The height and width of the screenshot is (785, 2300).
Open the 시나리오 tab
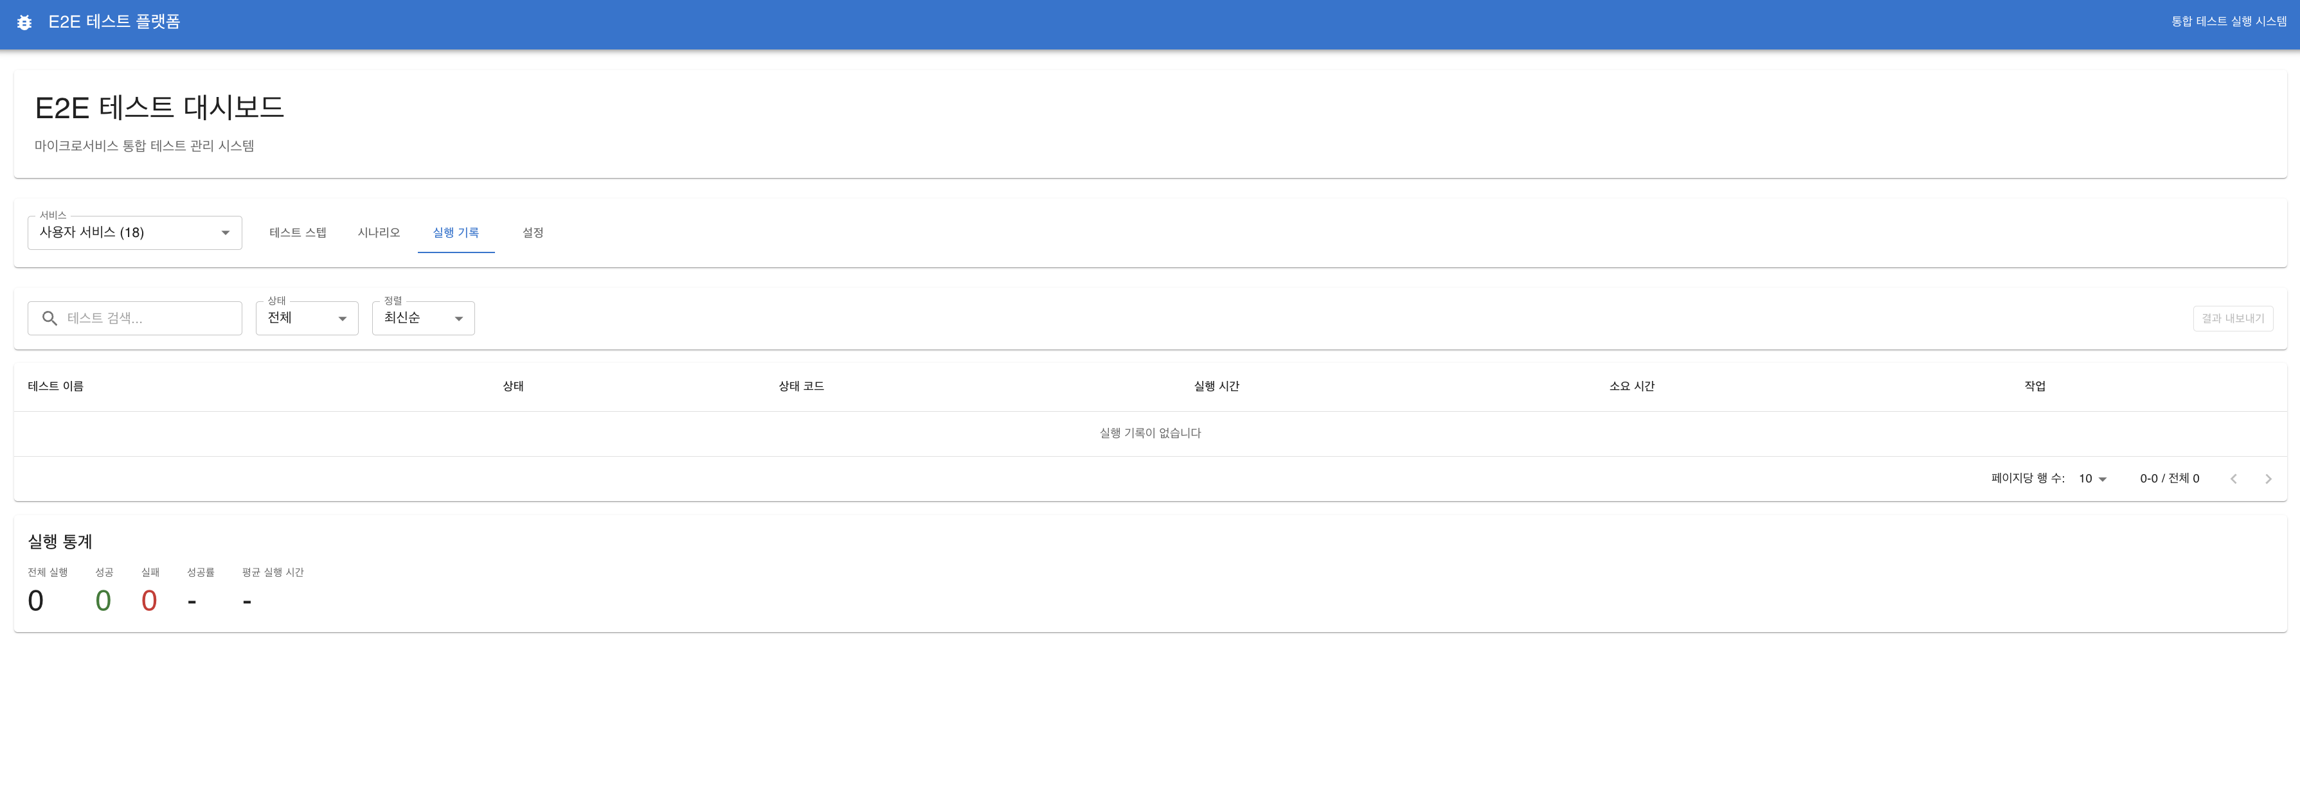379,233
